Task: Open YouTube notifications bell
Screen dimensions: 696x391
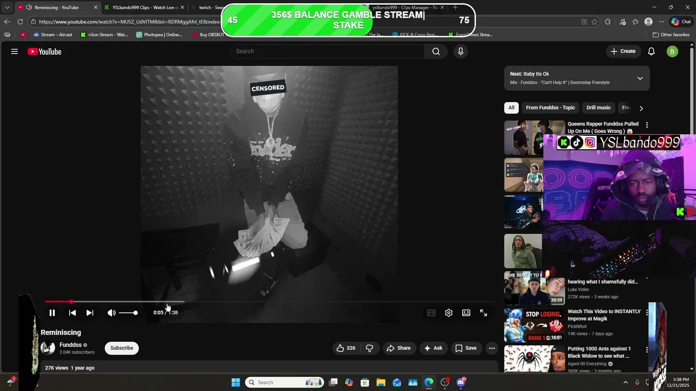Action: tap(651, 52)
